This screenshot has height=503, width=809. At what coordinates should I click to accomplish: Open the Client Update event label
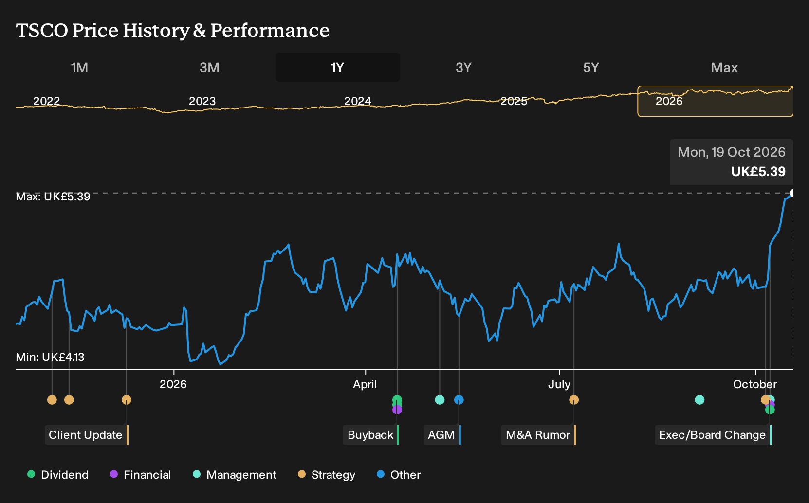coord(87,435)
